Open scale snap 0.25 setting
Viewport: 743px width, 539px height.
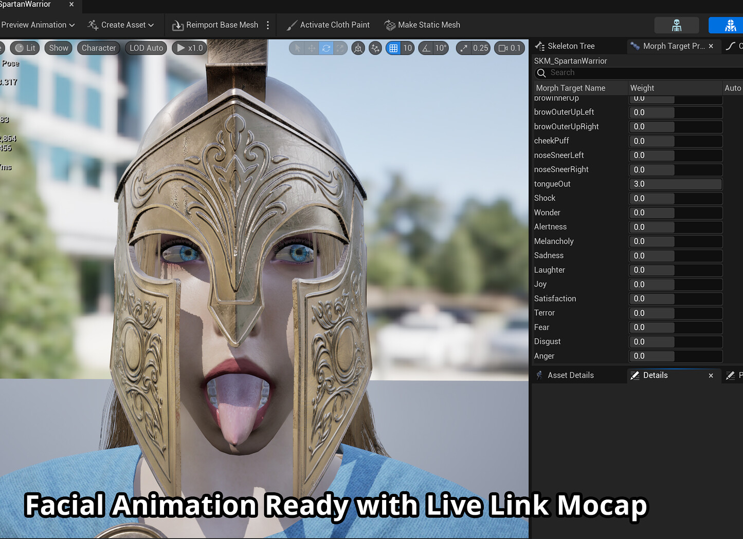(x=473, y=48)
